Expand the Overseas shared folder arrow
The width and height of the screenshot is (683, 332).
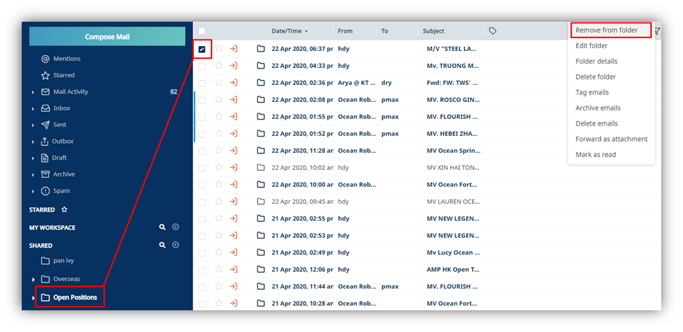(x=33, y=280)
